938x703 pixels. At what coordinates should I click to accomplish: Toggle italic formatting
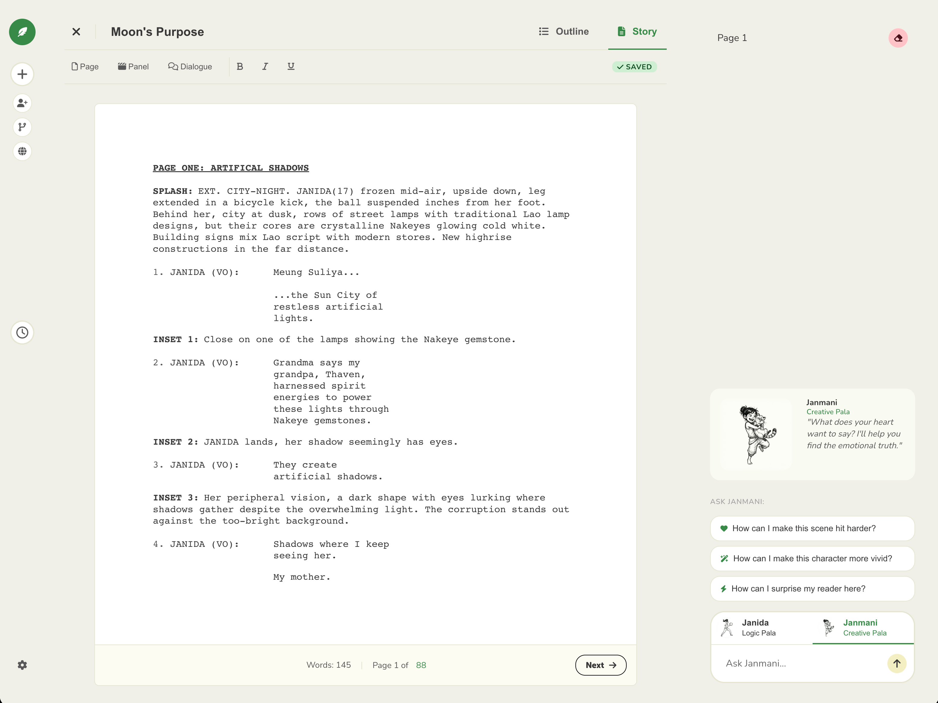pos(265,67)
